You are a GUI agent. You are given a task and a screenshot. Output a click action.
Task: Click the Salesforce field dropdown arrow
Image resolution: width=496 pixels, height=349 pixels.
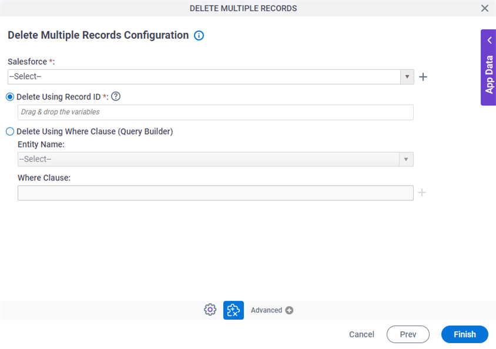[x=407, y=76]
